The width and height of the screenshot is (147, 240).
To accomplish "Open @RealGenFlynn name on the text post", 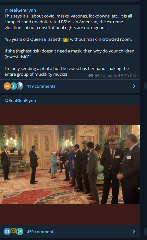I will [20, 10].
